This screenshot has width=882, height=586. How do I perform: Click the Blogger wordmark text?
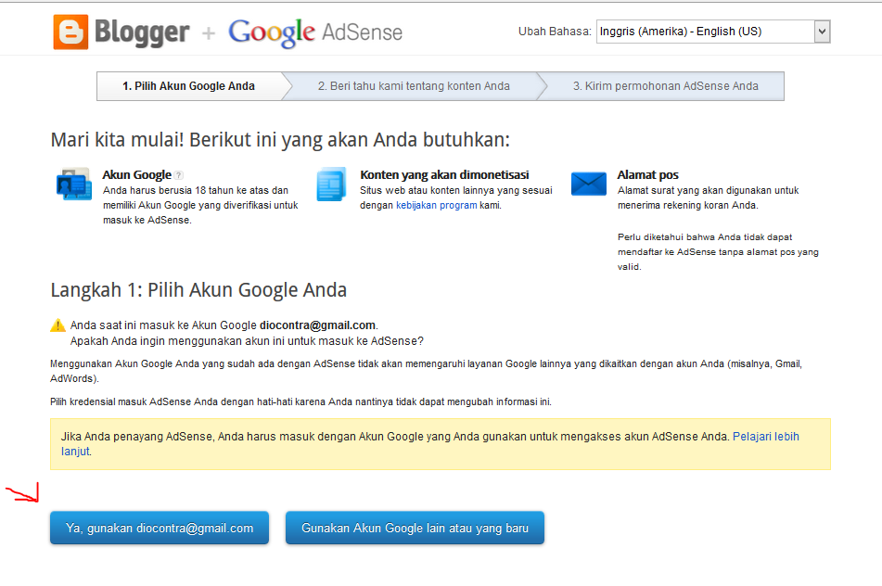click(142, 32)
